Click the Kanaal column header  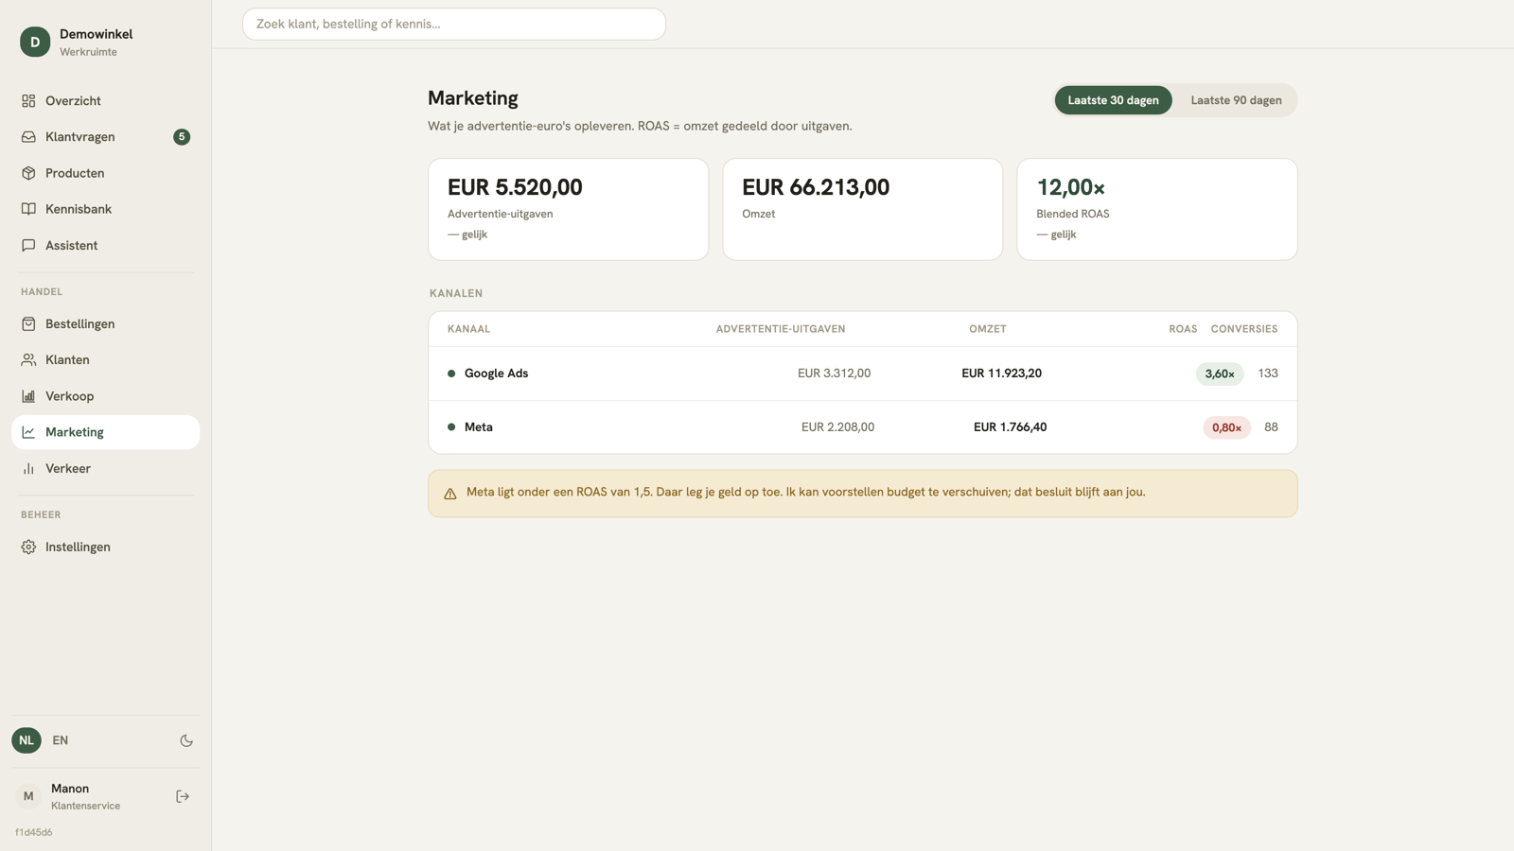[468, 329]
